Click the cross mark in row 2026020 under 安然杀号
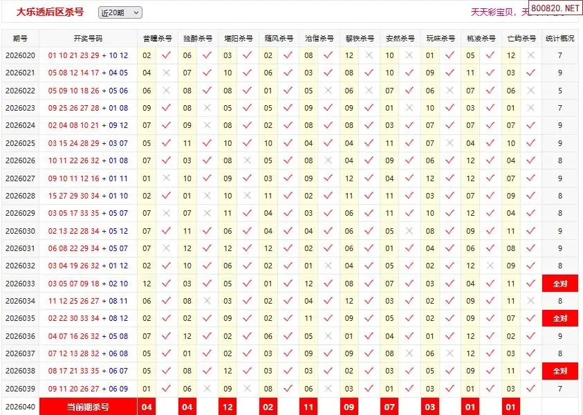This screenshot has height=415, width=583. coord(409,55)
